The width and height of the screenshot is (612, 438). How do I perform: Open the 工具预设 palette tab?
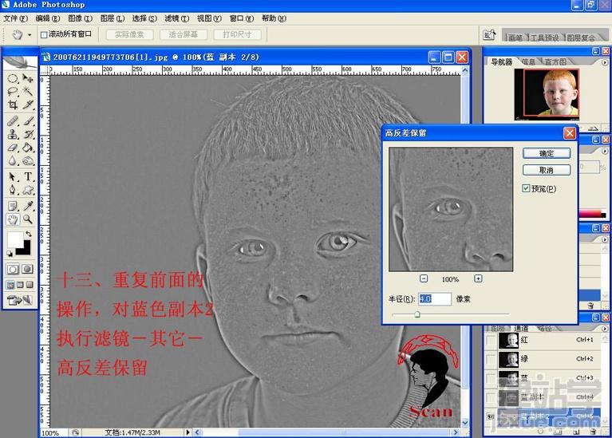click(x=544, y=37)
